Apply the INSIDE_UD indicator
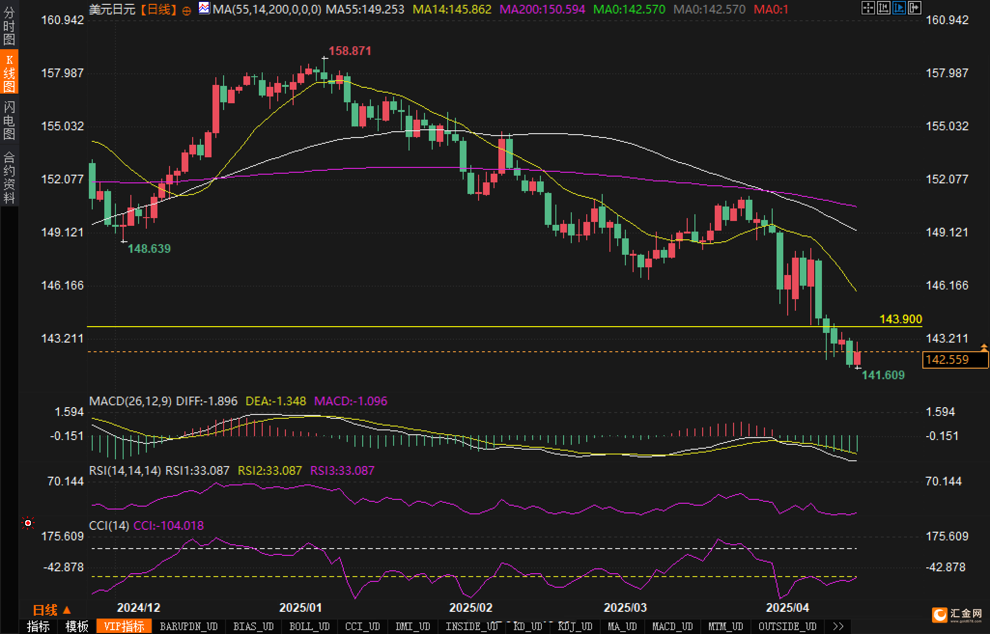Viewport: 990px width, 634px height. coord(472,626)
